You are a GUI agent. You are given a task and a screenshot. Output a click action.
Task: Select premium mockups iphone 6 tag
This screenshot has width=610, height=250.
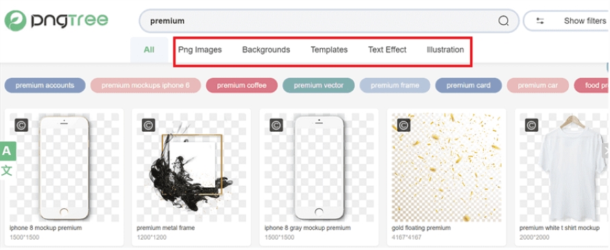[x=145, y=85]
